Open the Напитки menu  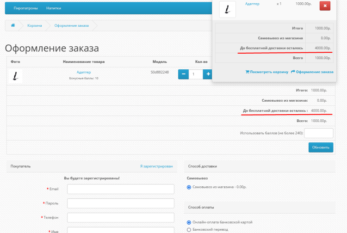(x=54, y=8)
